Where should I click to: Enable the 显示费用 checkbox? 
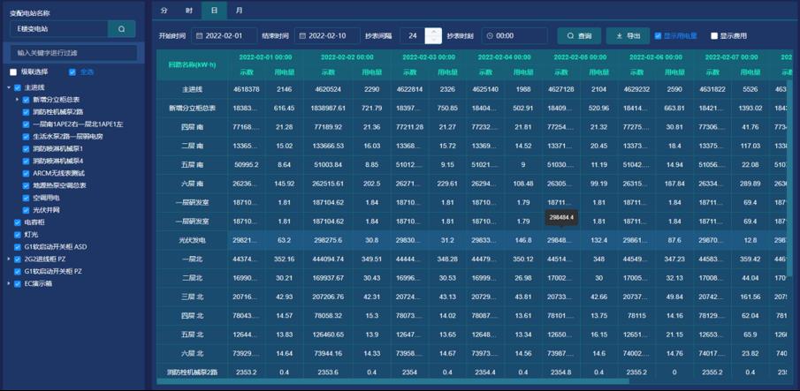click(x=714, y=36)
